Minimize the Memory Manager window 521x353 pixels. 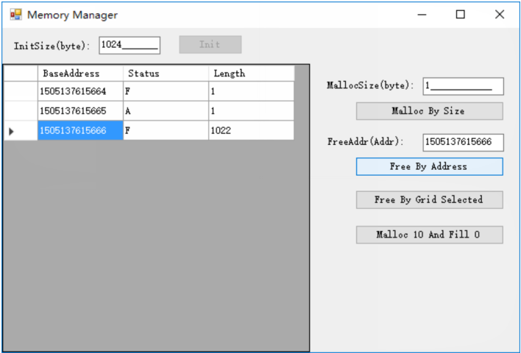(422, 15)
